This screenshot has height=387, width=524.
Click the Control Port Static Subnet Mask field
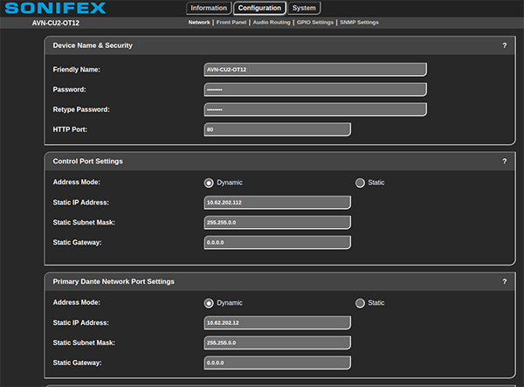pyautogui.click(x=278, y=223)
